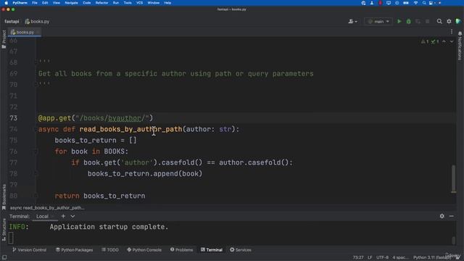This screenshot has width=464, height=261.
Task: Open the Tools menu
Action: tap(128, 3)
